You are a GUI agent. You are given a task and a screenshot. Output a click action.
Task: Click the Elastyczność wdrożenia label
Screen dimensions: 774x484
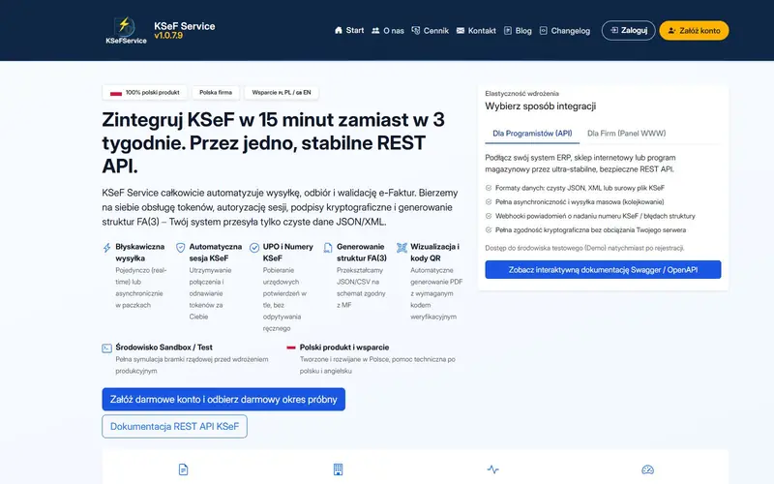[x=521, y=93]
